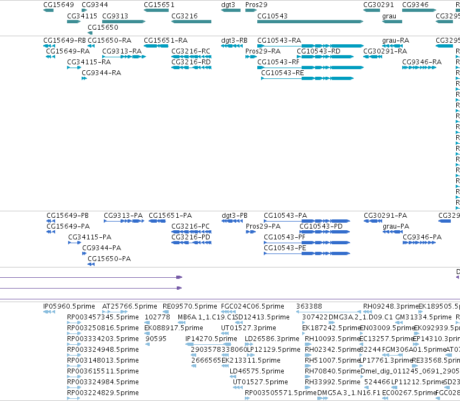This screenshot has width=460, height=401.
Task: Select transcript grau-RA label
Action: 396,41
